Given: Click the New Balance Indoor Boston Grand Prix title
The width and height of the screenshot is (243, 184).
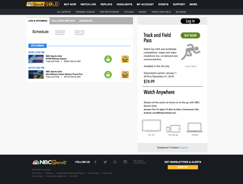Looking at the screenshot, I should point(64,74).
